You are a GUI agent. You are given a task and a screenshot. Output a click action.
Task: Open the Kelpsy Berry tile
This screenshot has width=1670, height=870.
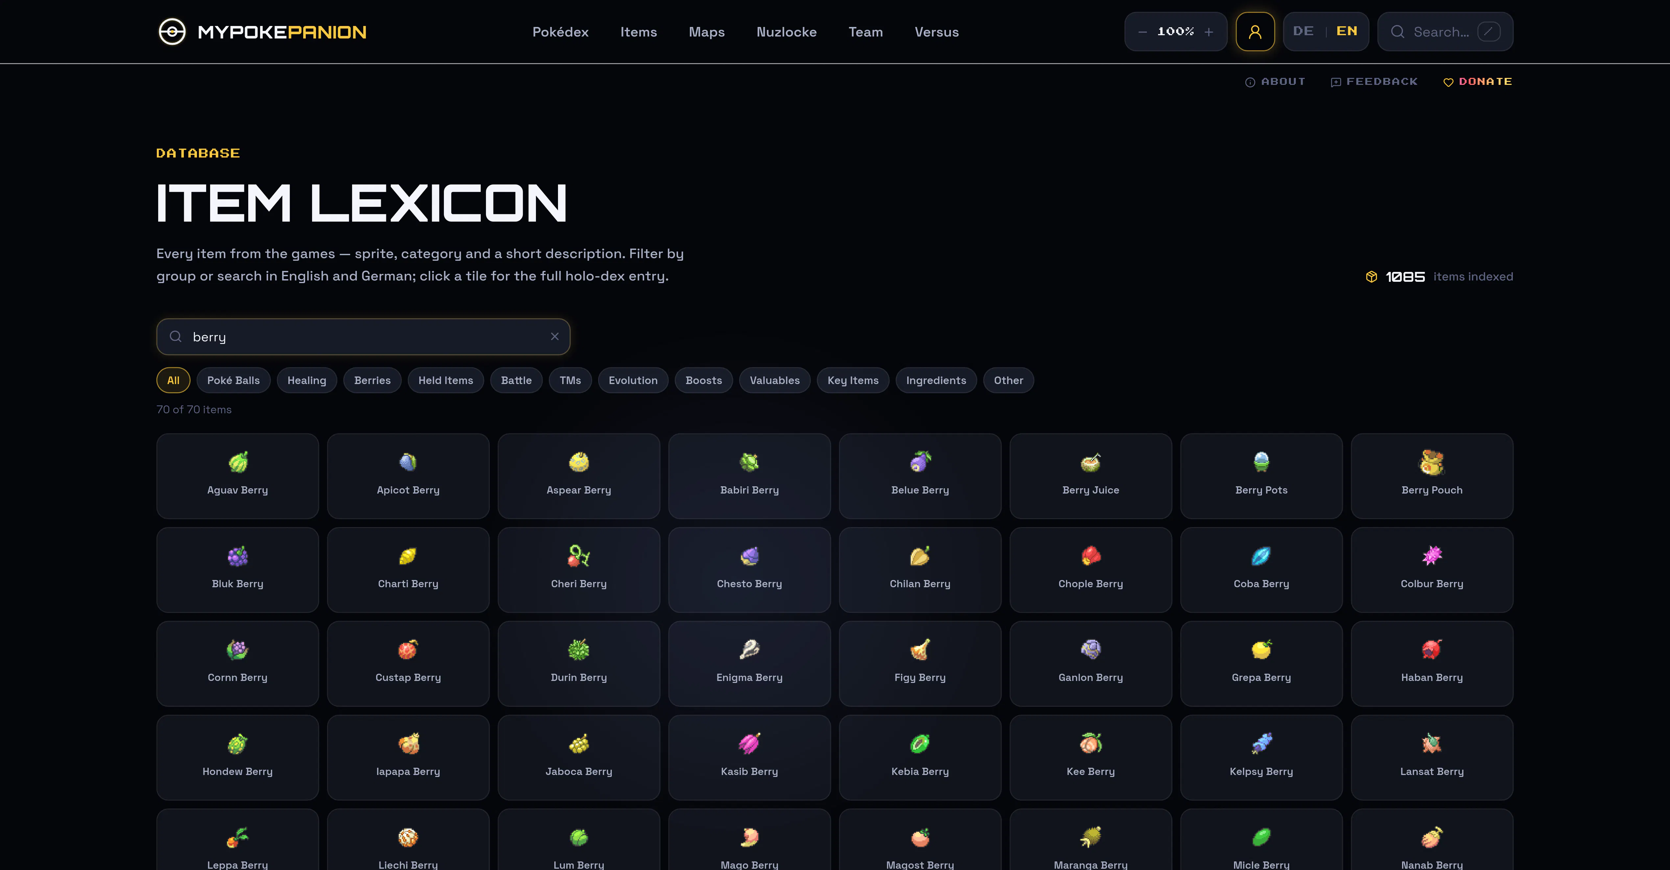tap(1262, 757)
